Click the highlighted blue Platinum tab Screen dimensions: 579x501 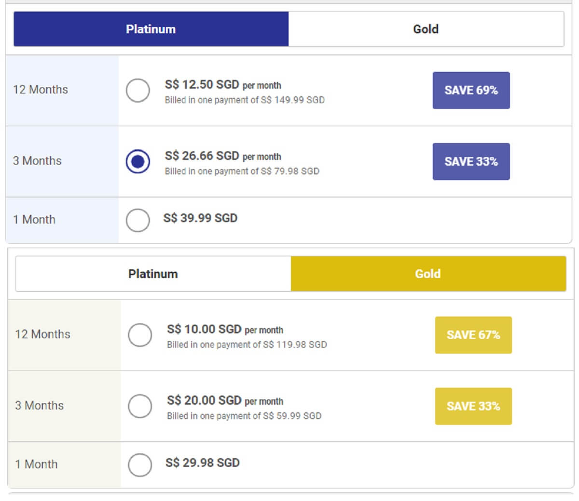click(x=151, y=29)
